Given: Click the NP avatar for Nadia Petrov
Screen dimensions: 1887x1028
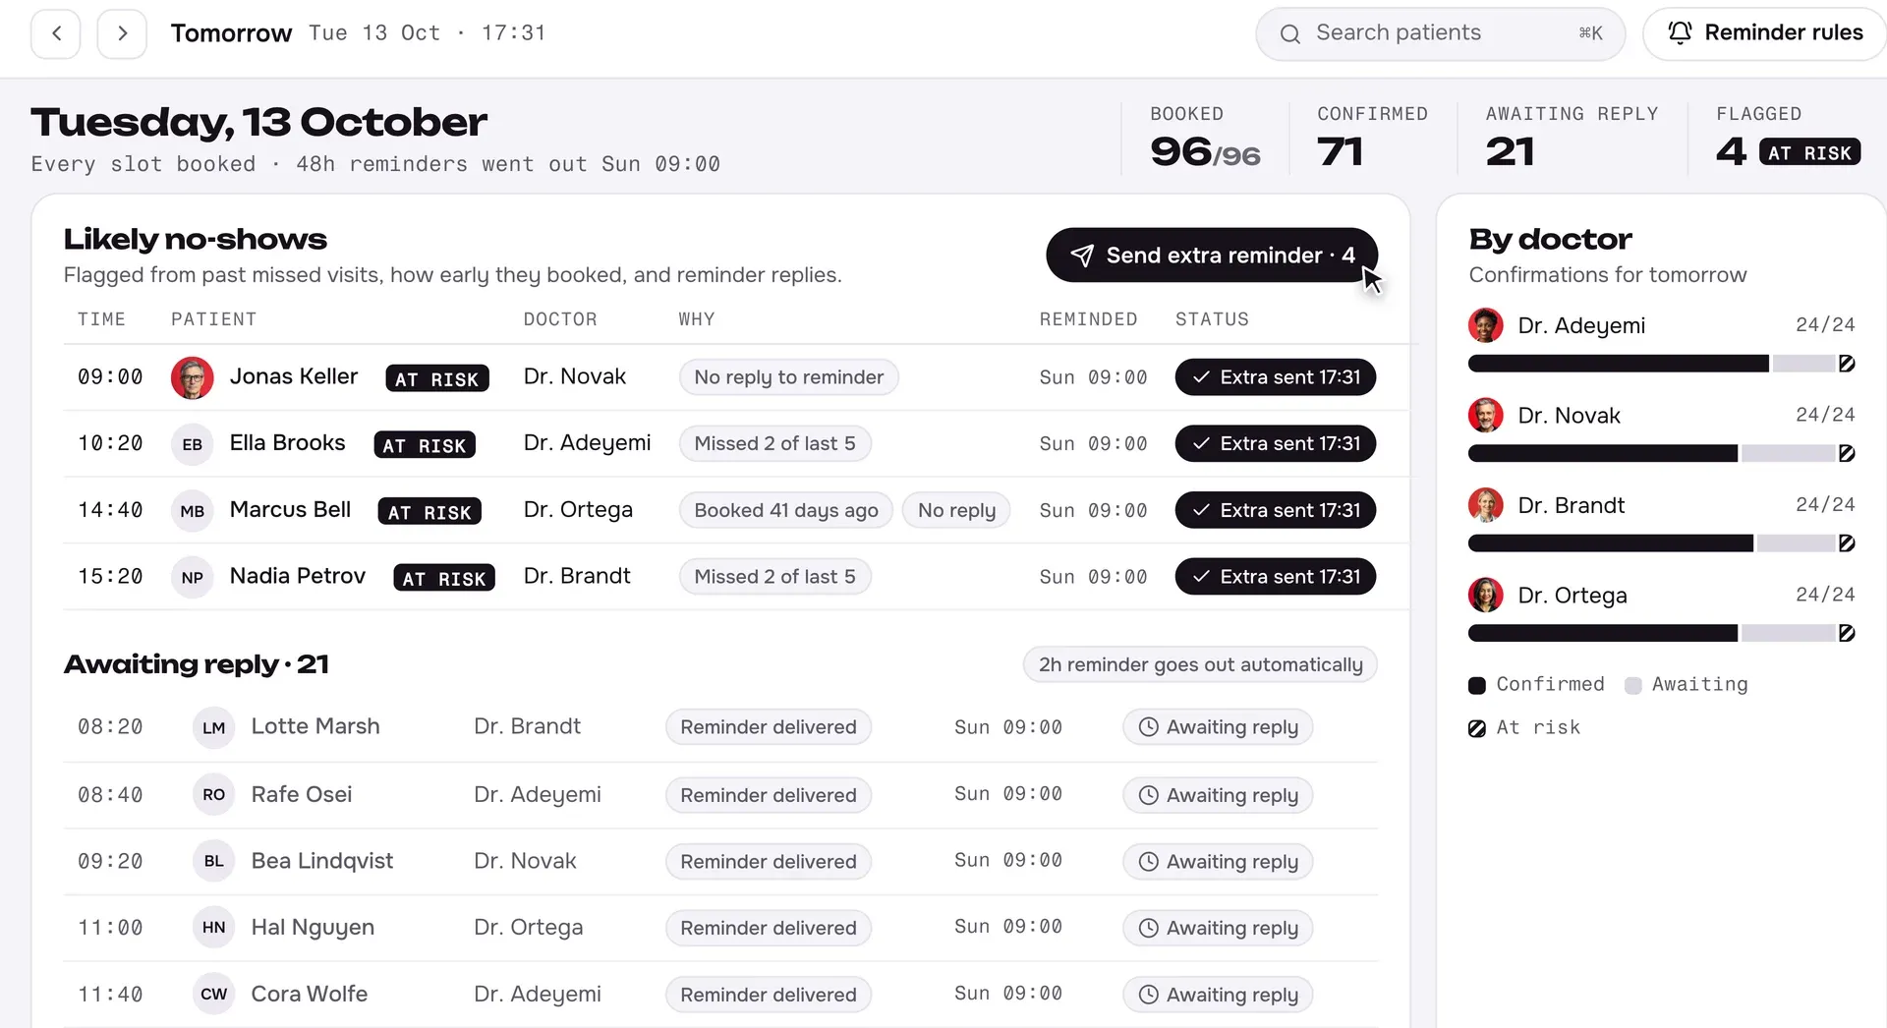Looking at the screenshot, I should tap(193, 578).
